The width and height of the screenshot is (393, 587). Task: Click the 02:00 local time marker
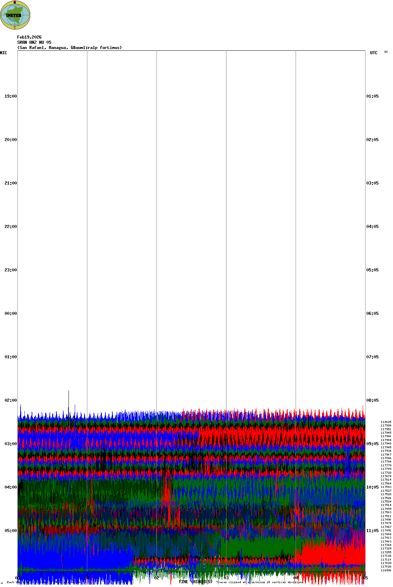[x=10, y=400]
